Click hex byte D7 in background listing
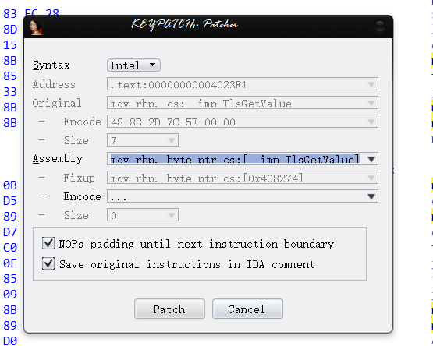The image size is (433, 346). 10,232
